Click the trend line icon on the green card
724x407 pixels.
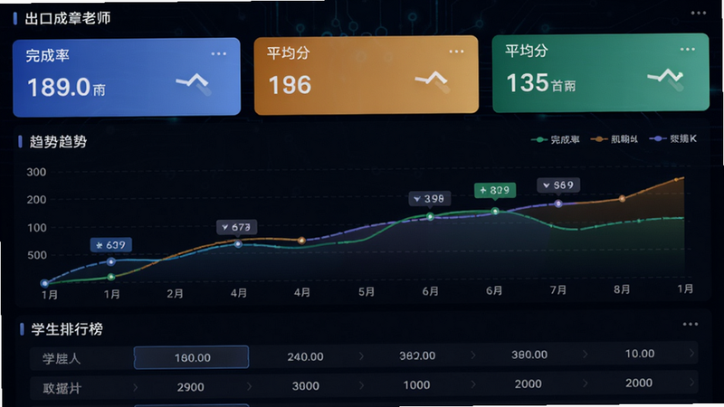(x=665, y=79)
